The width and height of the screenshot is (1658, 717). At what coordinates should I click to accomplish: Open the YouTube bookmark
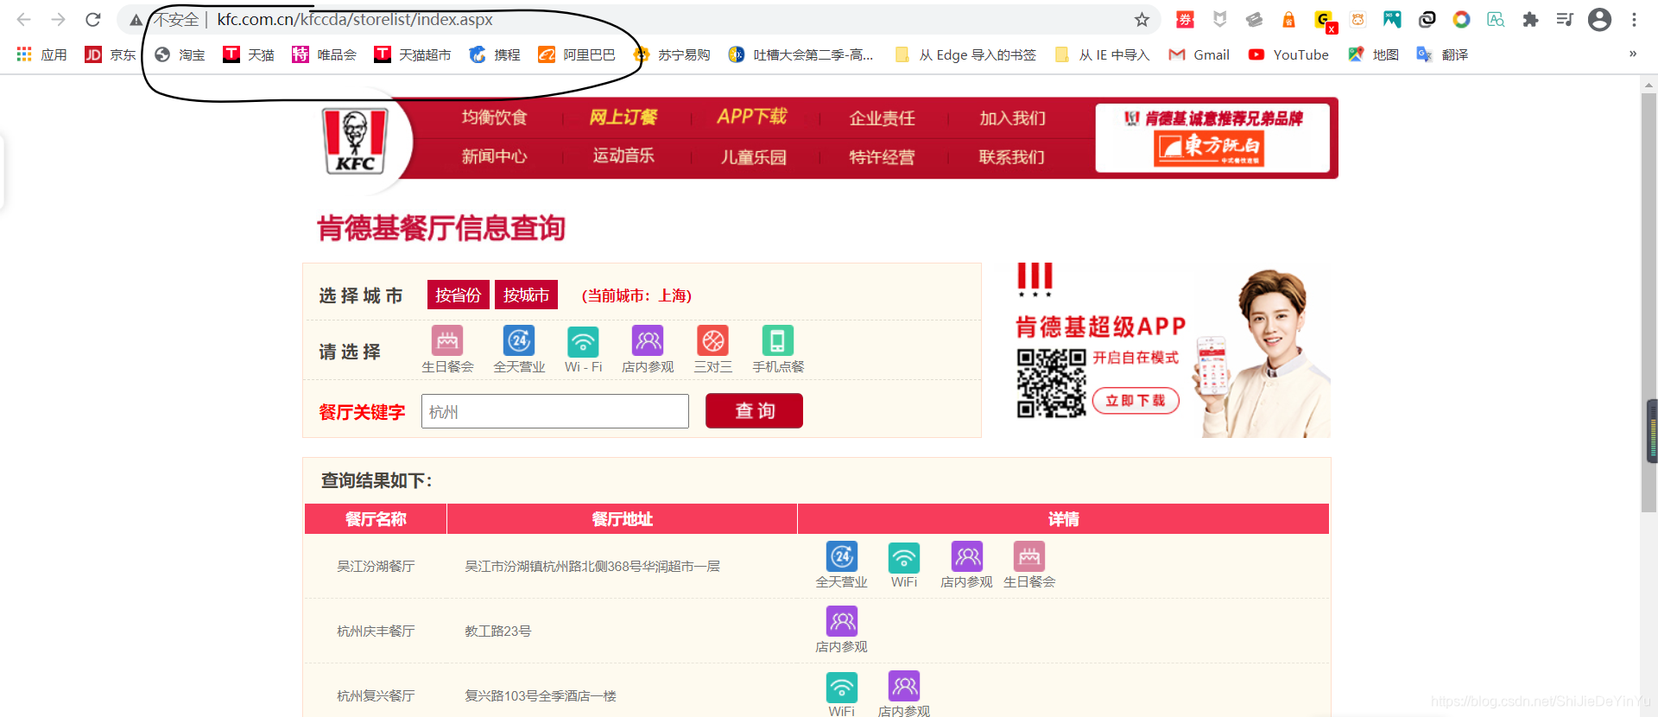(1288, 54)
